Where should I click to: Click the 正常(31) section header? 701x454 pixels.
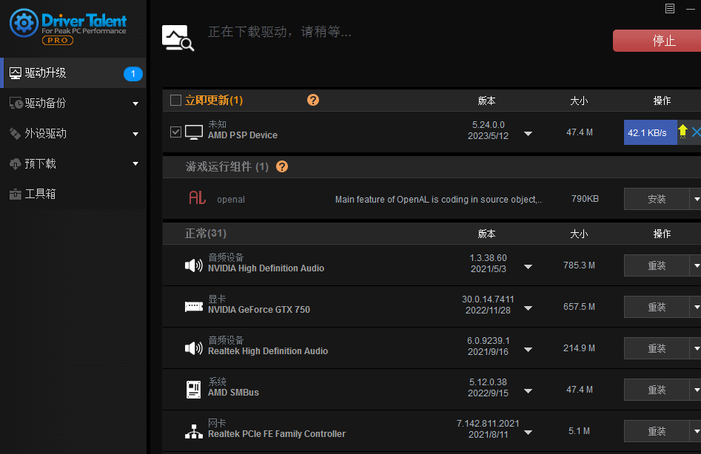[x=206, y=234]
